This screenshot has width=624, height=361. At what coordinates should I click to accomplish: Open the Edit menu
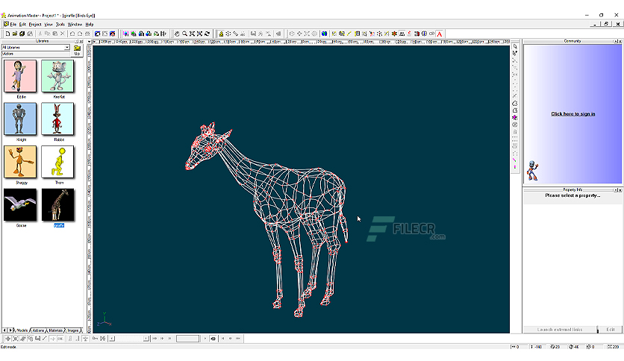(x=22, y=25)
